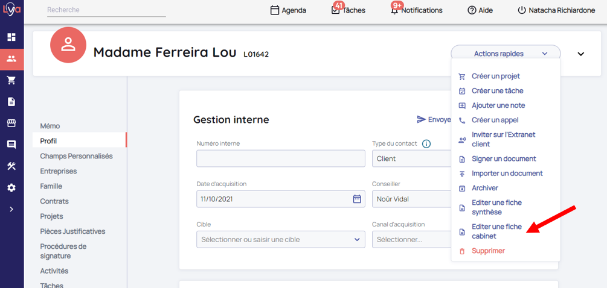Select 'Créer un projet' menu entry

495,77
